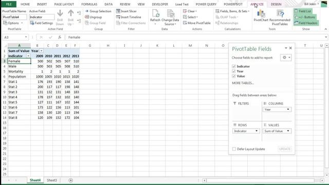Image resolution: width=329 pixels, height=185 pixels.
Task: Click Move PivotTable
Action: coord(197,23)
